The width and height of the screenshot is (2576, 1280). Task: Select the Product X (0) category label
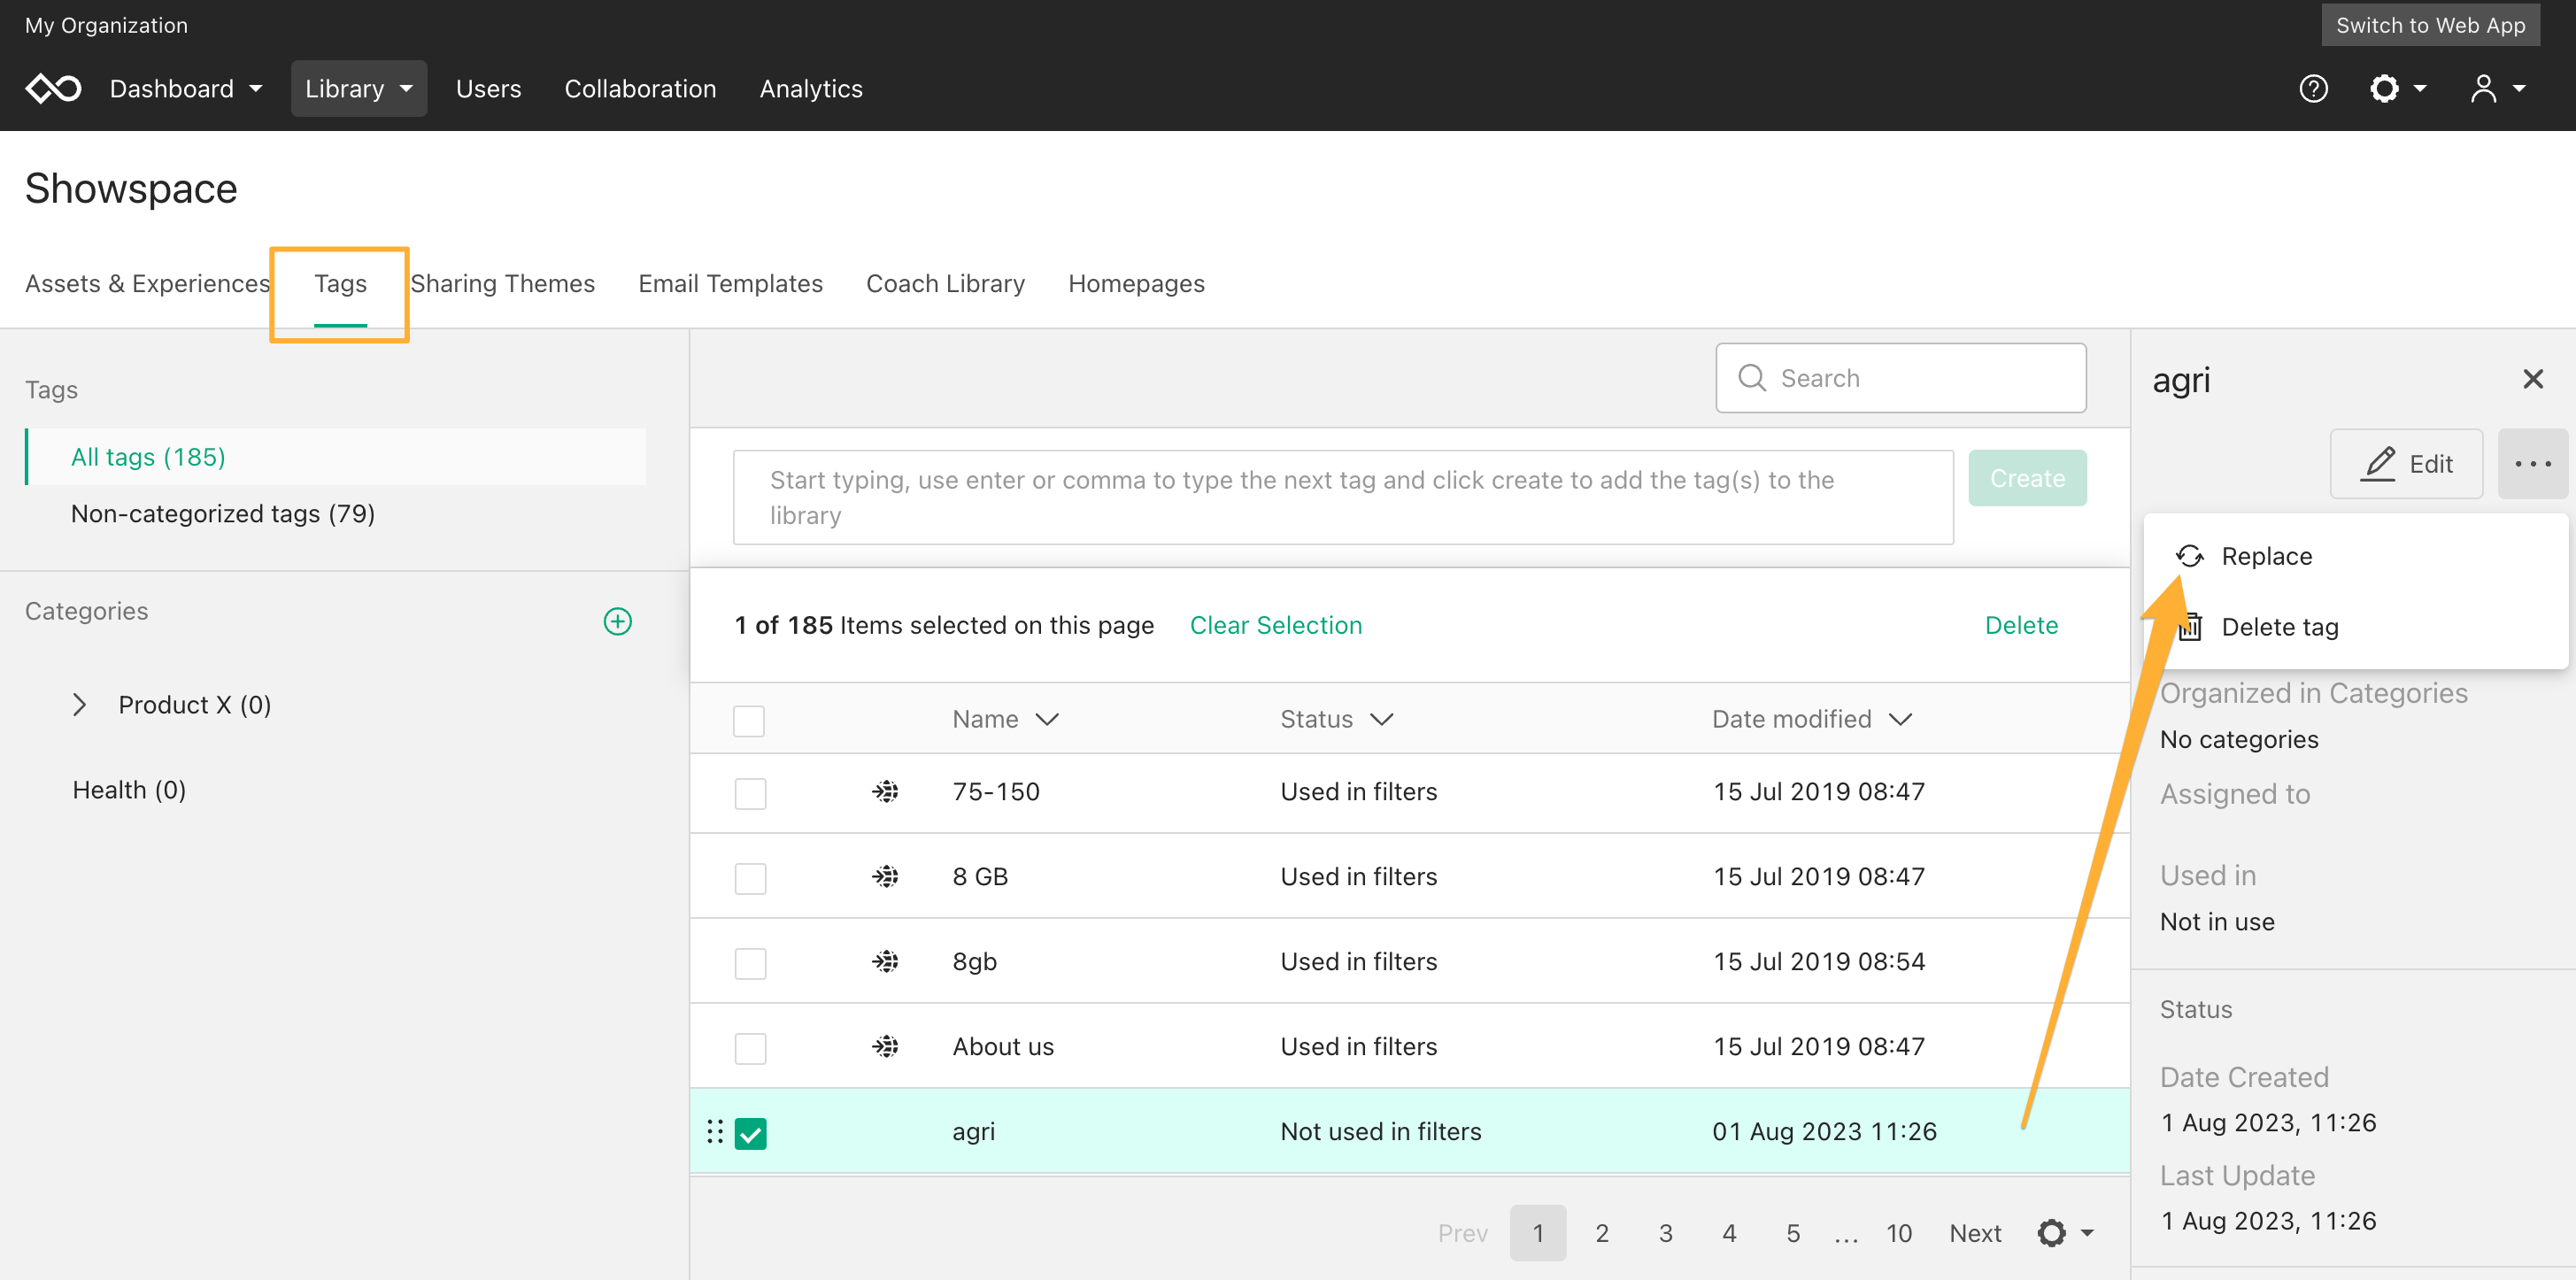tap(195, 705)
